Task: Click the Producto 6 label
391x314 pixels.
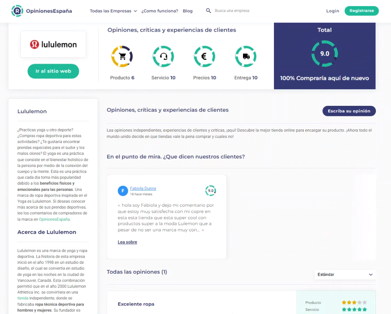Action: 122,78
